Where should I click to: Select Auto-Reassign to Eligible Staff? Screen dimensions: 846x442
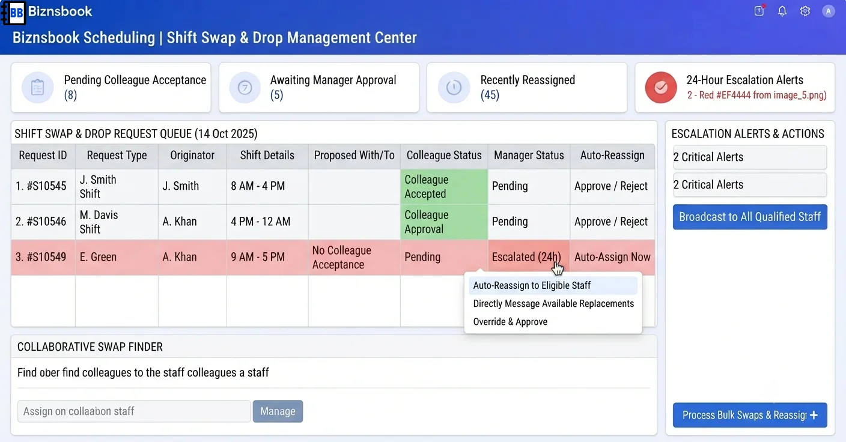click(553, 285)
